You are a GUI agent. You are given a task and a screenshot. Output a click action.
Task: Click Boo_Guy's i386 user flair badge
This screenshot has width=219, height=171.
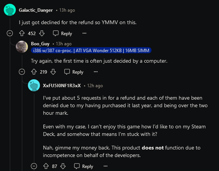[x=91, y=50]
